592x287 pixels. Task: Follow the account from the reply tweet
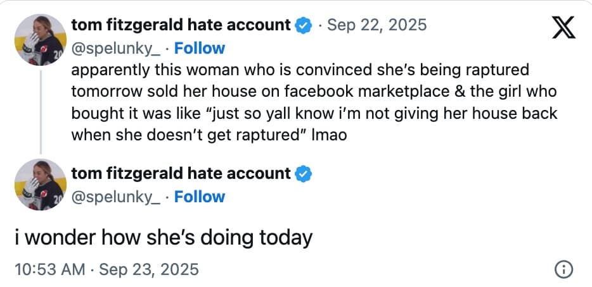(200, 197)
